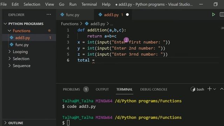This screenshot has width=224, height=126.
Task: Open the TERMINAL panel tab
Action: (125, 90)
